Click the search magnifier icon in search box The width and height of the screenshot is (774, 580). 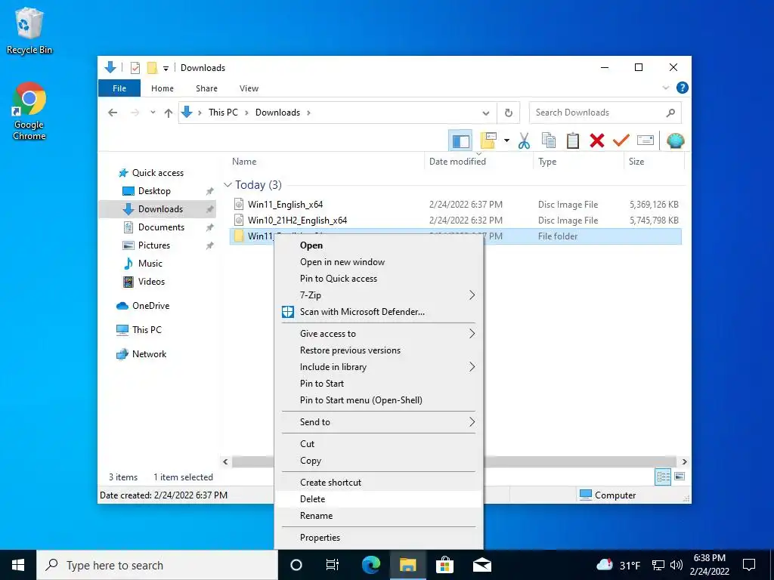(670, 113)
